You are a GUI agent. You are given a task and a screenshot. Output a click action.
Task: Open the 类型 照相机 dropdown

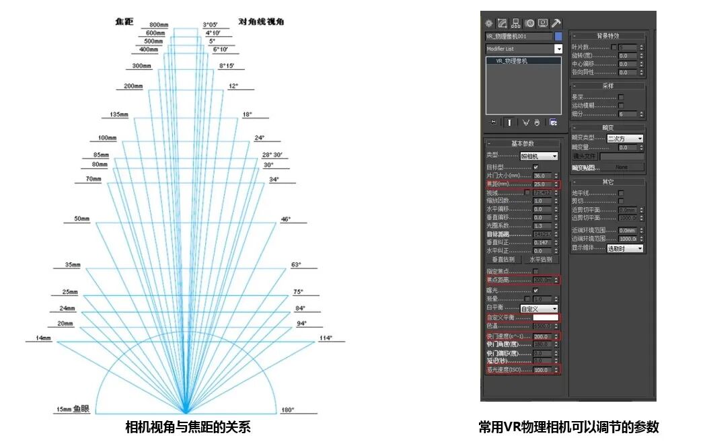coord(539,156)
